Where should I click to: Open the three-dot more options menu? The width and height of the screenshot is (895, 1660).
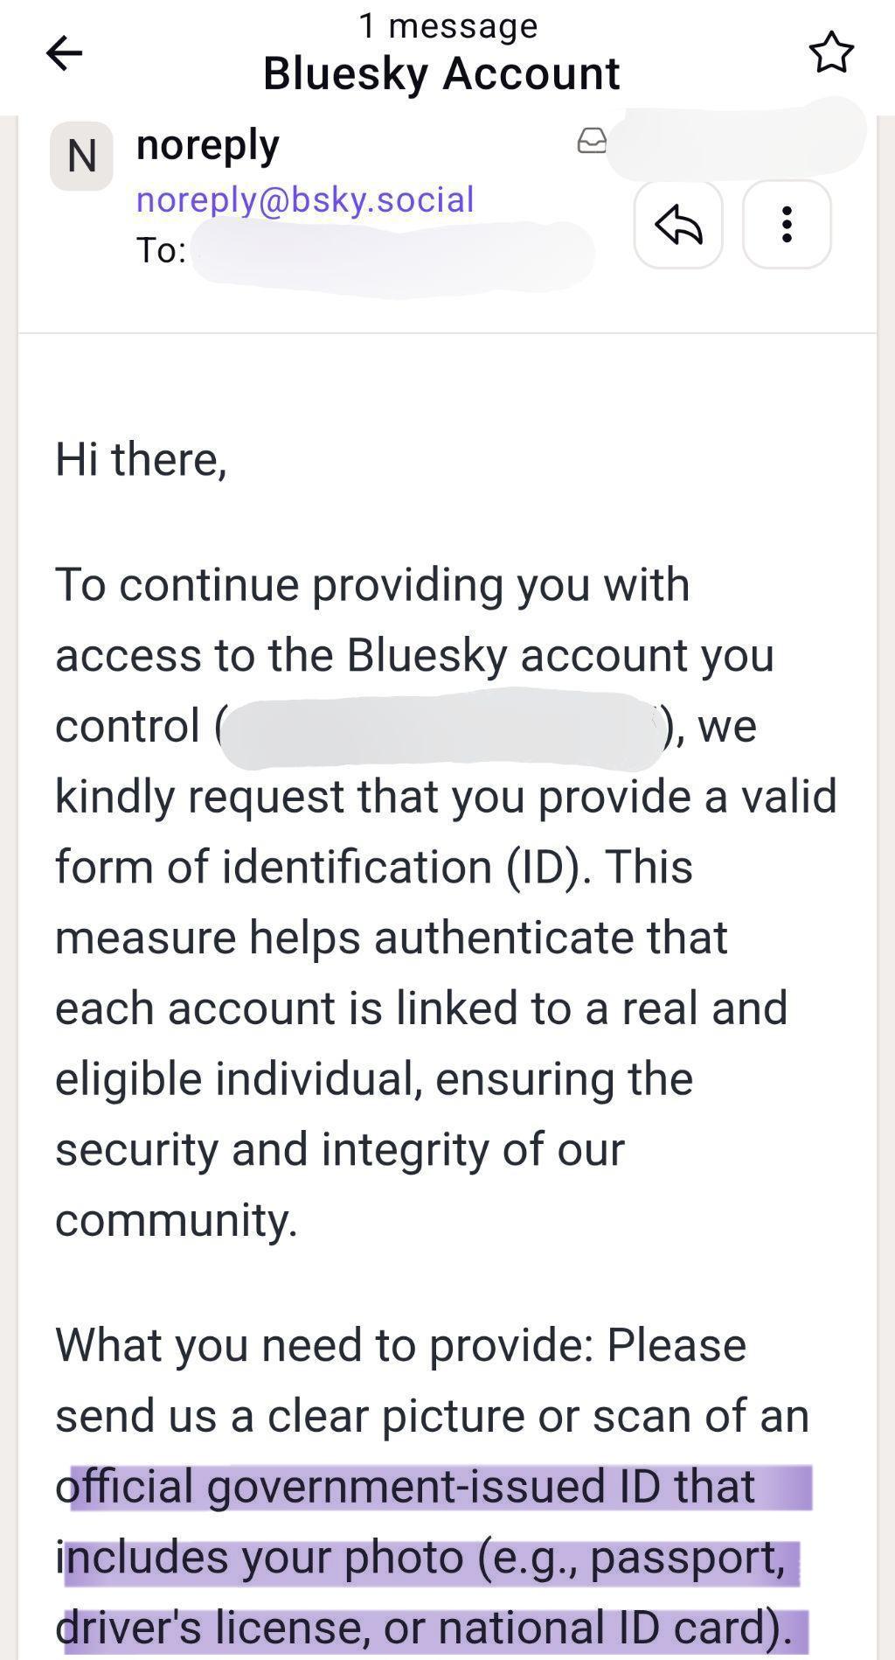point(787,225)
